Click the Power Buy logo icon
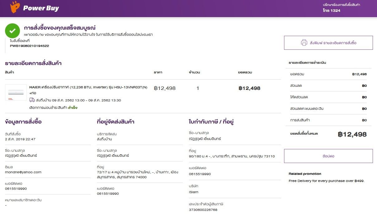Image resolution: width=377 pixels, height=219 pixels. tap(15, 7)
